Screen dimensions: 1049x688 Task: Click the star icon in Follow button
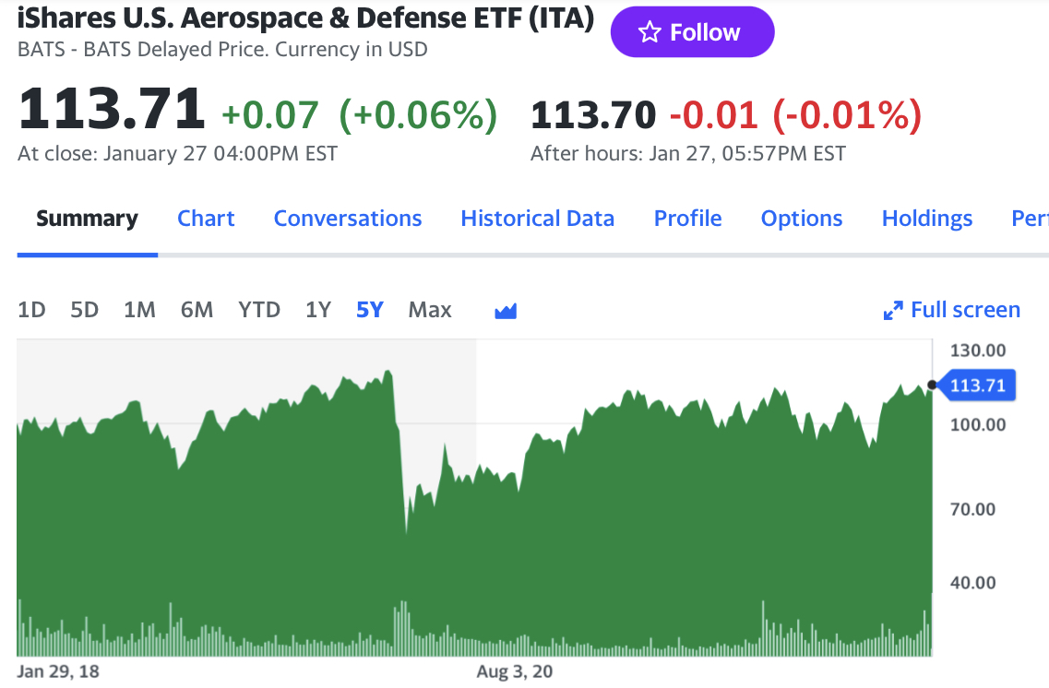(650, 32)
